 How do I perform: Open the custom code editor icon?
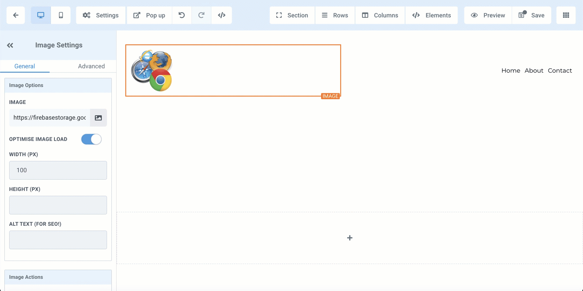click(x=221, y=15)
